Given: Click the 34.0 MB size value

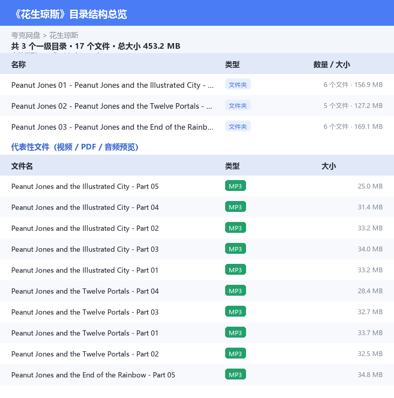Looking at the screenshot, I should tap(370, 249).
